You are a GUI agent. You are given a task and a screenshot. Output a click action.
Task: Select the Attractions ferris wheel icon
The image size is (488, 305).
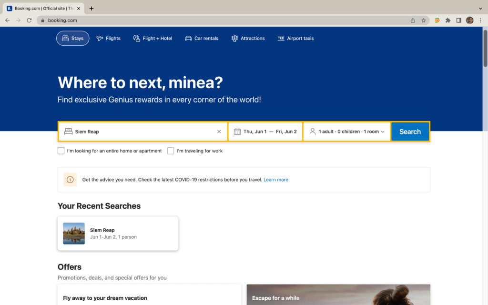click(x=234, y=38)
